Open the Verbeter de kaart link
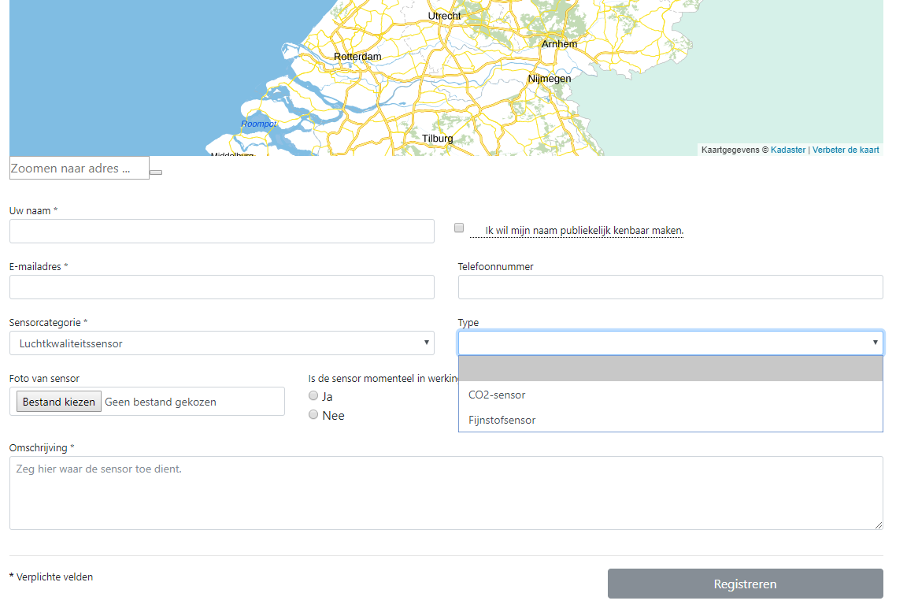 pyautogui.click(x=846, y=150)
